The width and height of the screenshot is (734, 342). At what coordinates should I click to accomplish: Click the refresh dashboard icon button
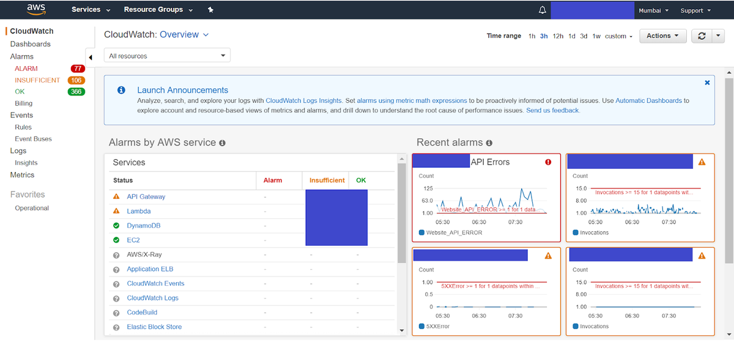point(702,36)
